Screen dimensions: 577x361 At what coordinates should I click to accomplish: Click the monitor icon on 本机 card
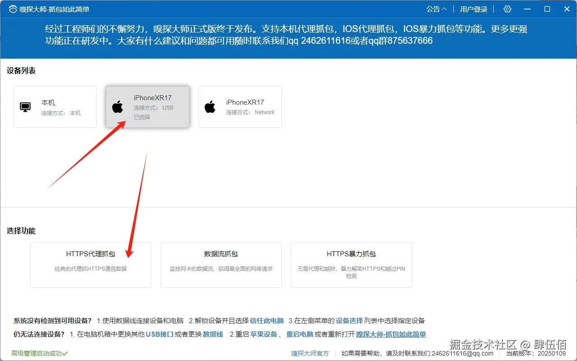point(25,107)
